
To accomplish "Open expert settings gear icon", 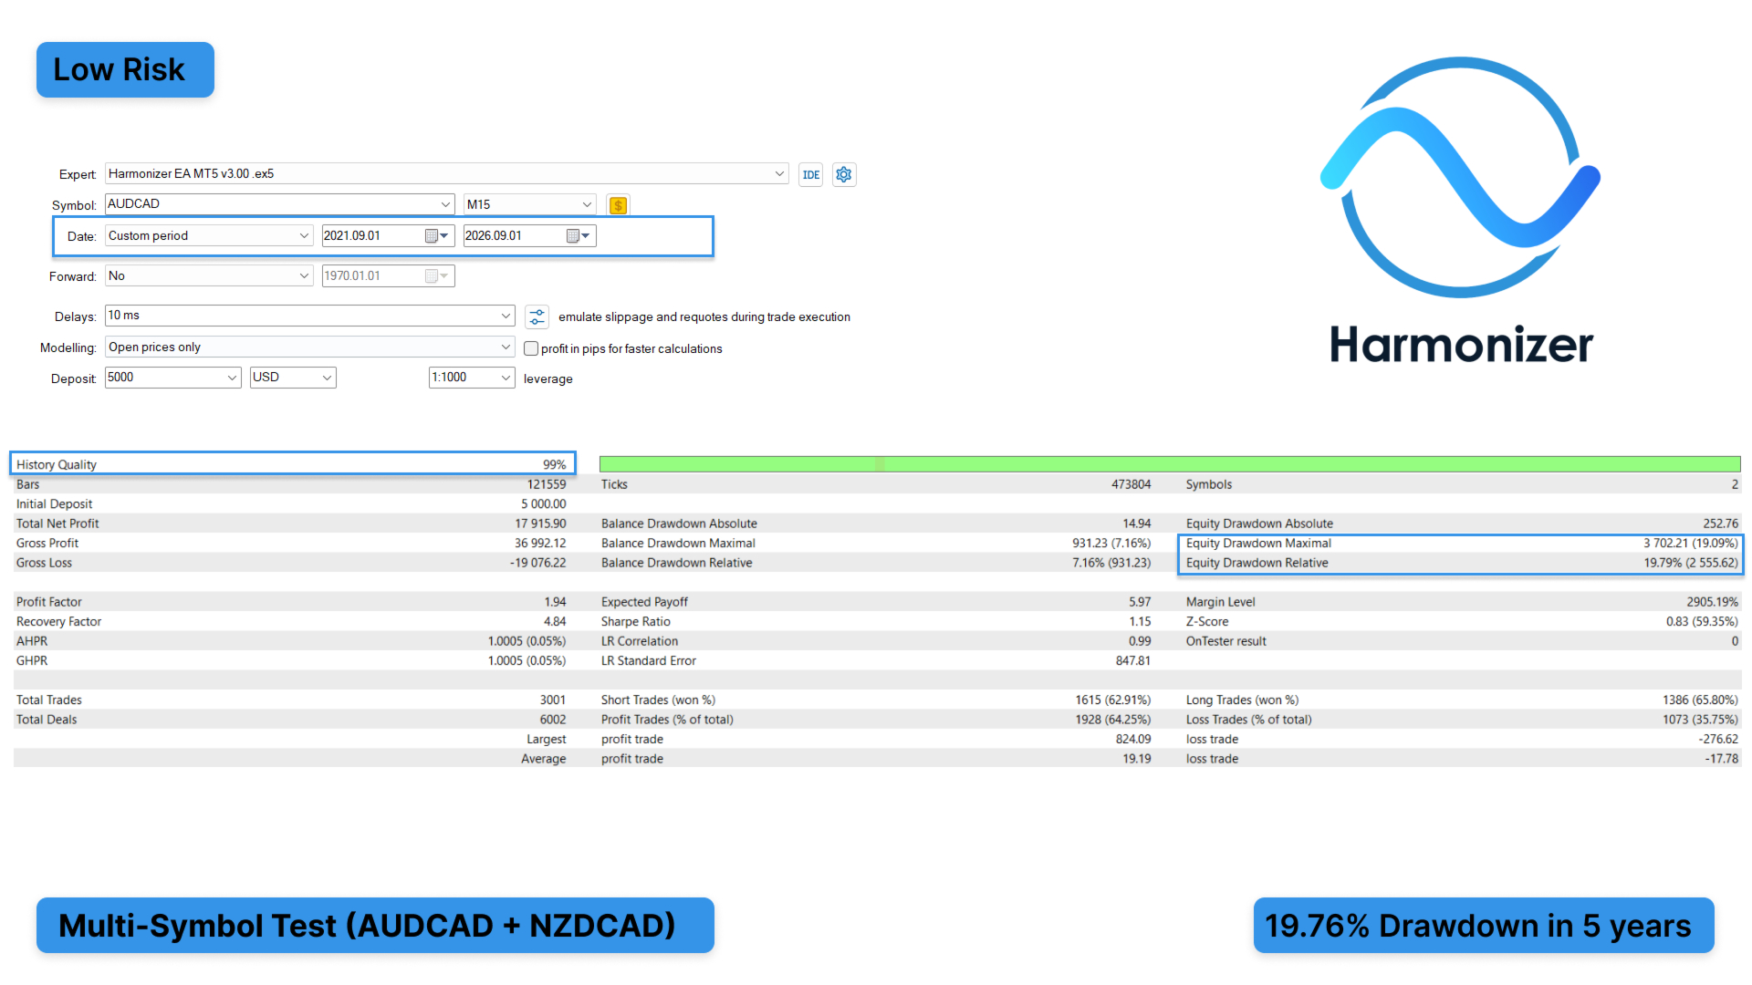I will tap(844, 174).
